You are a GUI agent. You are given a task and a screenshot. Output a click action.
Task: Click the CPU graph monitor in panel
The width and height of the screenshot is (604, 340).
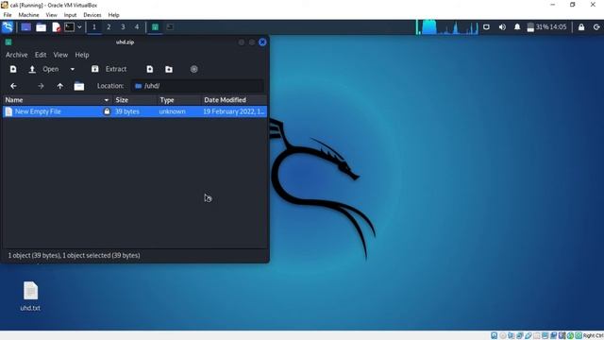(447, 27)
